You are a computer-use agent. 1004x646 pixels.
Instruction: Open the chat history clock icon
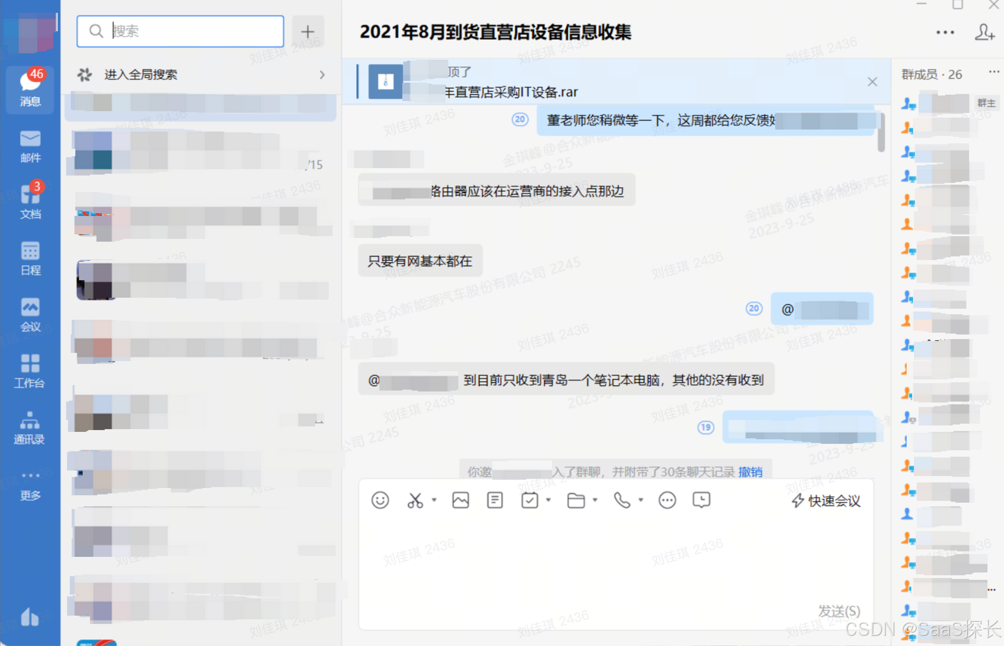tap(701, 500)
